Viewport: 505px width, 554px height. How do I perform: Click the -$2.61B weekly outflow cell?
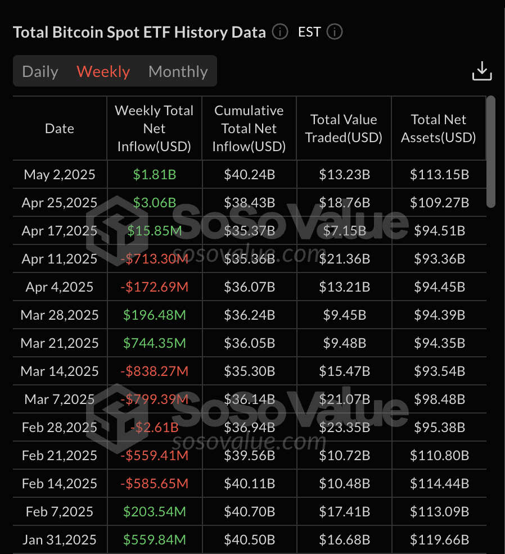(x=154, y=428)
